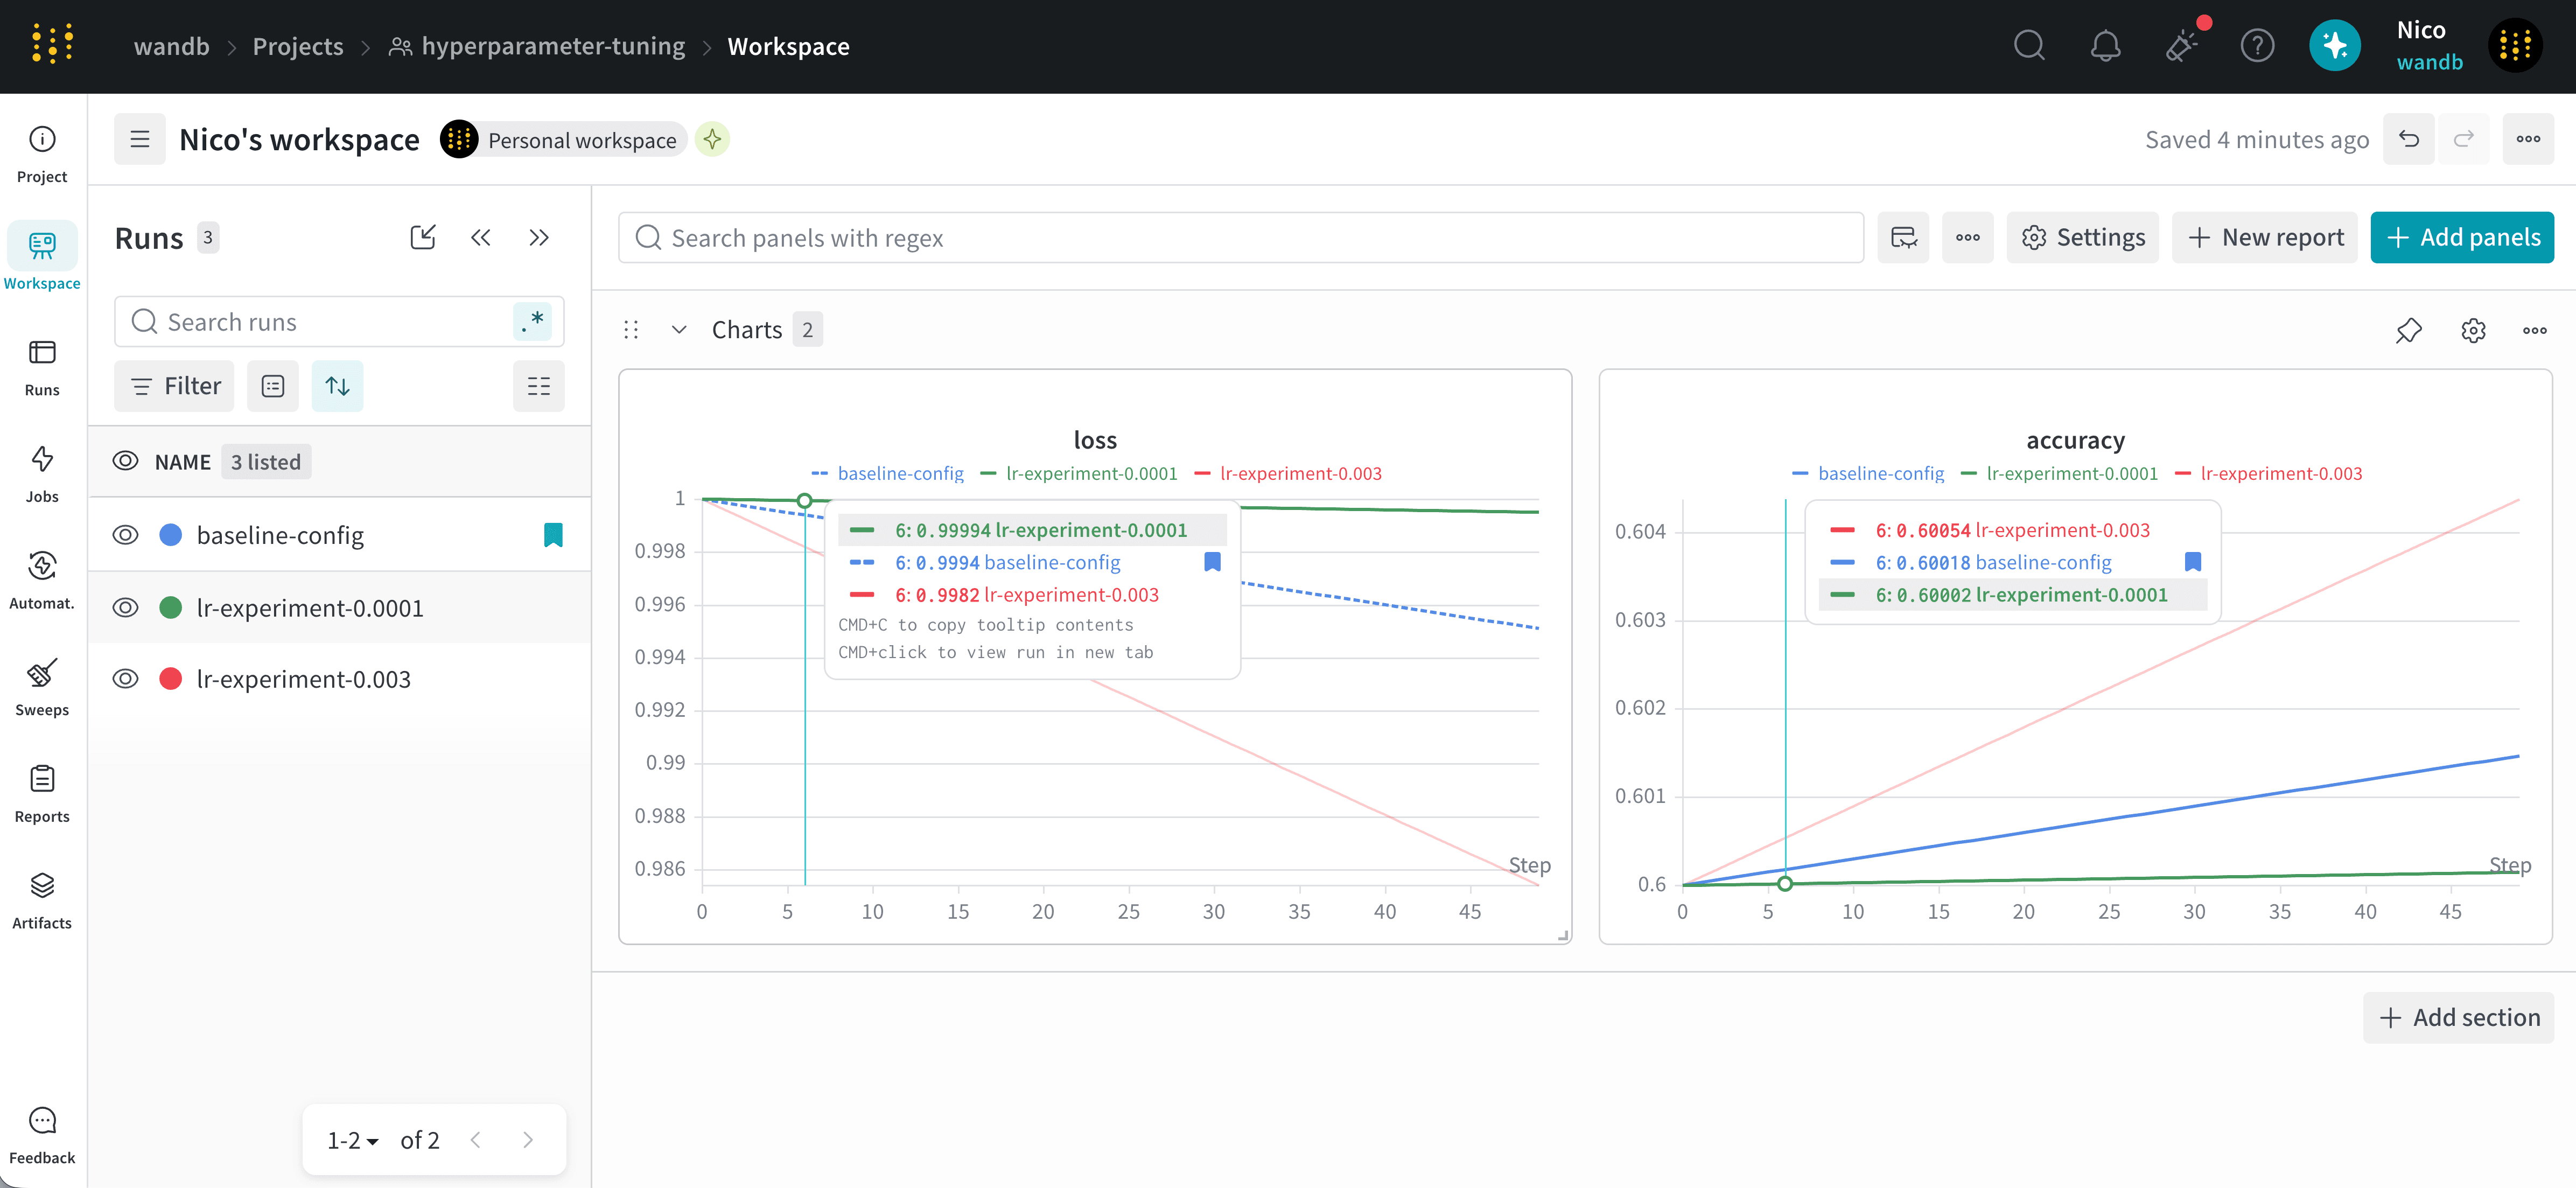Viewport: 2576px width, 1188px height.
Task: Open the workspace more options menu
Action: [x=2528, y=139]
